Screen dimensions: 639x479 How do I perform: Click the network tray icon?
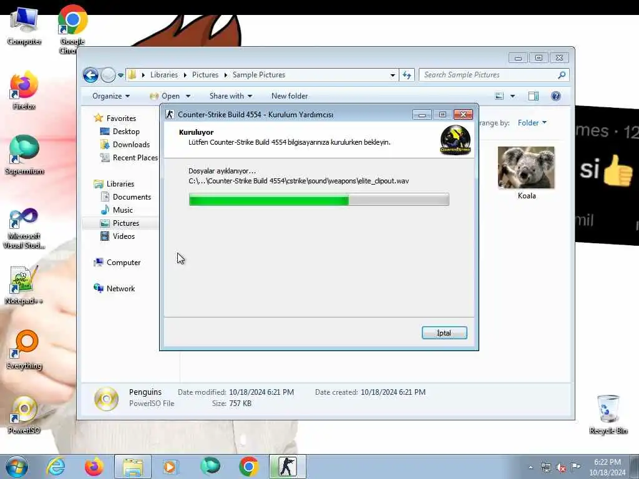pos(545,468)
